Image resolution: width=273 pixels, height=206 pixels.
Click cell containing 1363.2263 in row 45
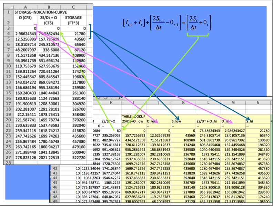pos(111,183)
